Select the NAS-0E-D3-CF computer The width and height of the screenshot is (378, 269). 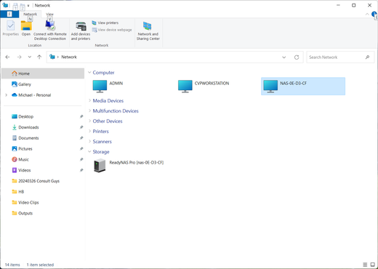303,87
